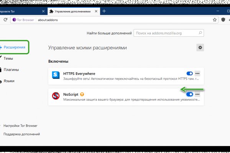The image size is (230, 153).
Task: Bookmark this page with the star icon
Action: [215, 19]
